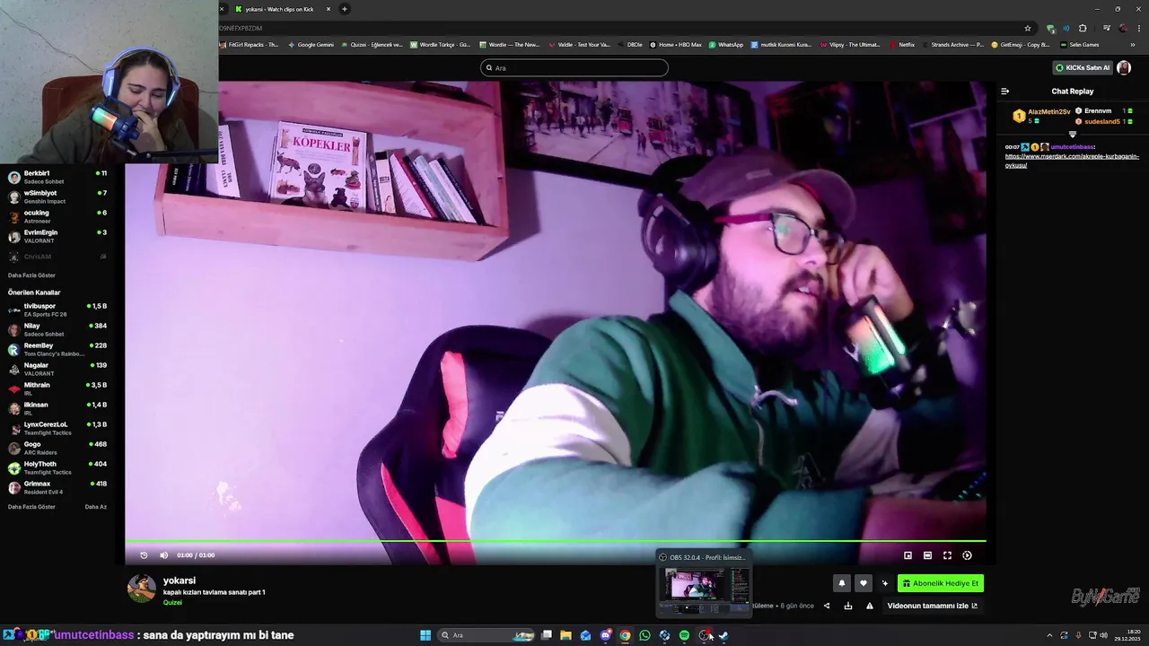This screenshot has height=646, width=1149.
Task: Enable picture-in-picture mode in player
Action: (x=908, y=555)
